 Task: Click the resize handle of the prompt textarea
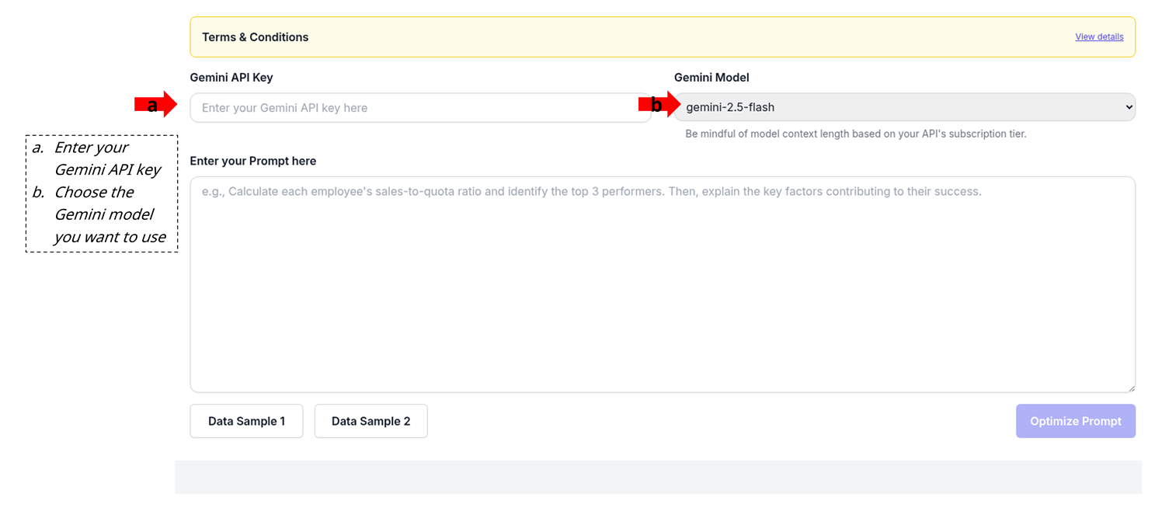[x=1130, y=388]
